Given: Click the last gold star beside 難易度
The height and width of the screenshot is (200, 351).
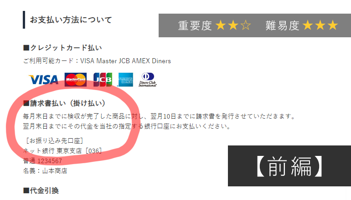Looking at the screenshot, I should click(x=333, y=25).
